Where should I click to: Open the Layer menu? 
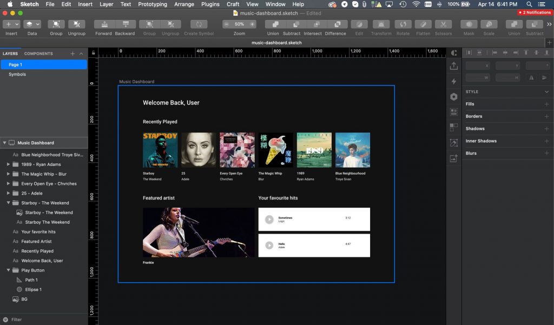click(107, 4)
